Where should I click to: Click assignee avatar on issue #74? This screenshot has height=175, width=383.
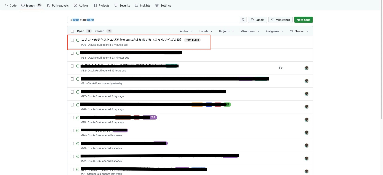[x=307, y=133]
